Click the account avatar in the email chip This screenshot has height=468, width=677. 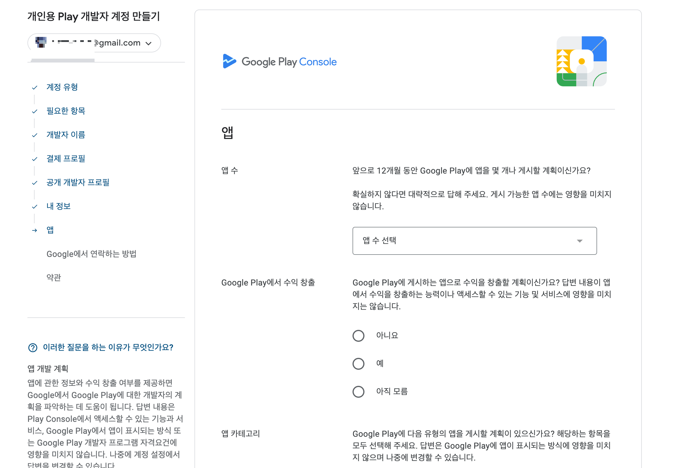pyautogui.click(x=41, y=43)
